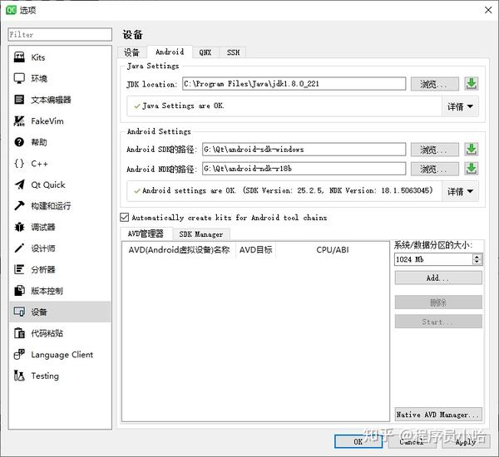Toggle automatically create kits for Android checkbox
The width and height of the screenshot is (499, 457).
point(124,217)
